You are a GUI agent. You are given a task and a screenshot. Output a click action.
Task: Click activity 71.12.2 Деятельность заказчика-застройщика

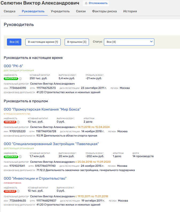click(x=85, y=170)
